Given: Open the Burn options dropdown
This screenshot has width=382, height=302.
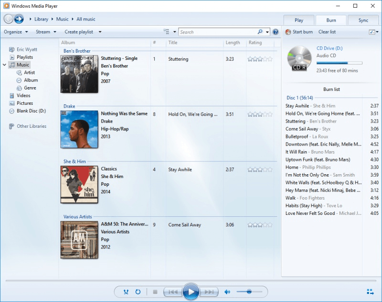Looking at the screenshot, I should pos(374,32).
